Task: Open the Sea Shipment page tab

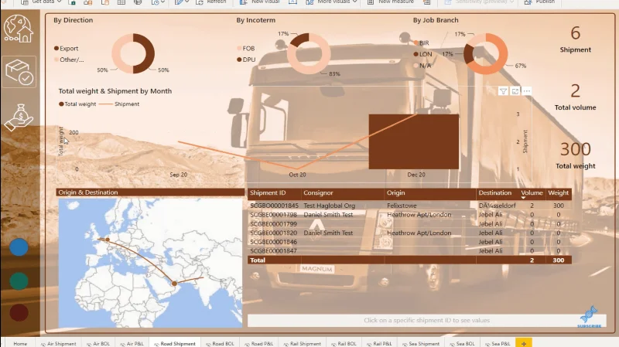Action: point(420,343)
